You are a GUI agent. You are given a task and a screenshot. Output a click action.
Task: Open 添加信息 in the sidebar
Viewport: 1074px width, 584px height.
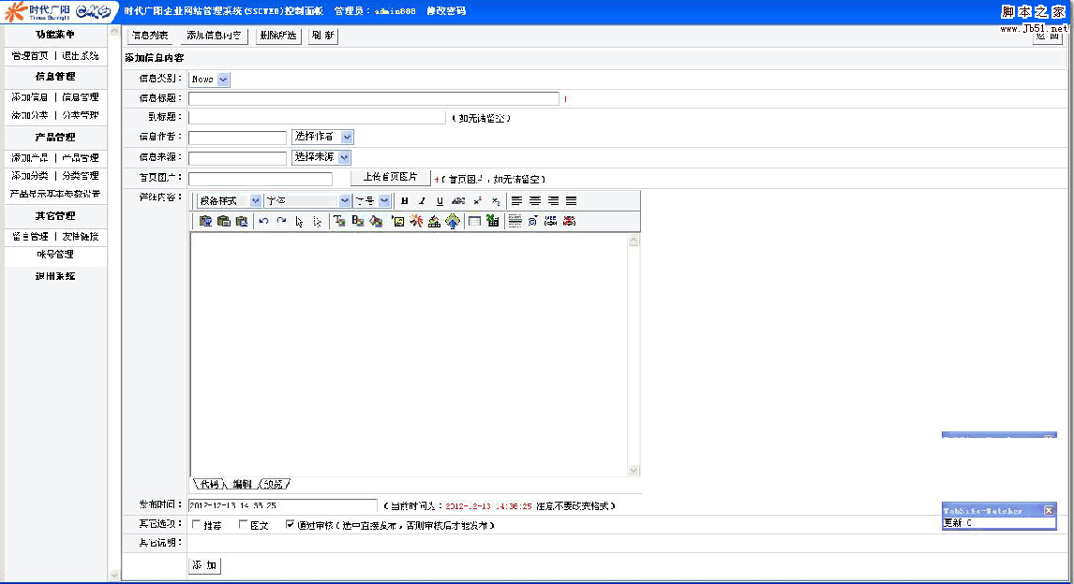pyautogui.click(x=30, y=97)
